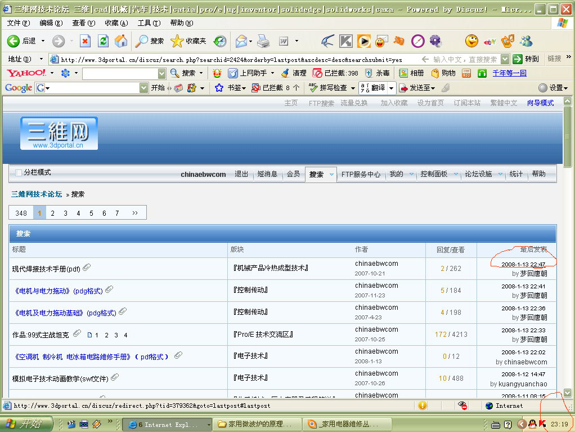Click 三维网技术论坛 breadcrumb link
The height and width of the screenshot is (432, 575).
pos(37,194)
